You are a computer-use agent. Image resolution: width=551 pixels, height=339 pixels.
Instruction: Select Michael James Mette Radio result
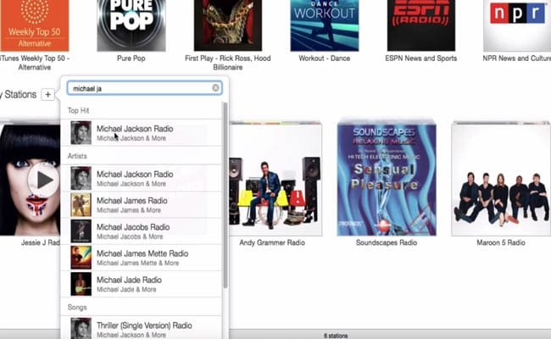[142, 258]
